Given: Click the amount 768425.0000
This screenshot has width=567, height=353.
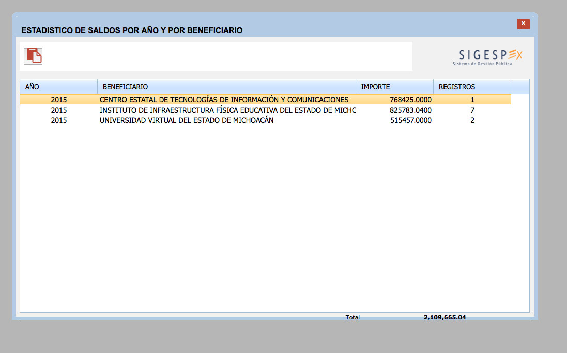Looking at the screenshot, I should pos(410,99).
